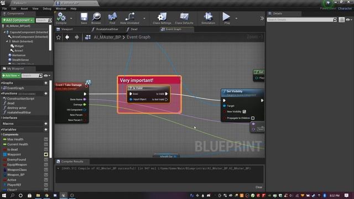Add a new variable with plus
The image size is (354, 199).
pyautogui.click(x=46, y=129)
